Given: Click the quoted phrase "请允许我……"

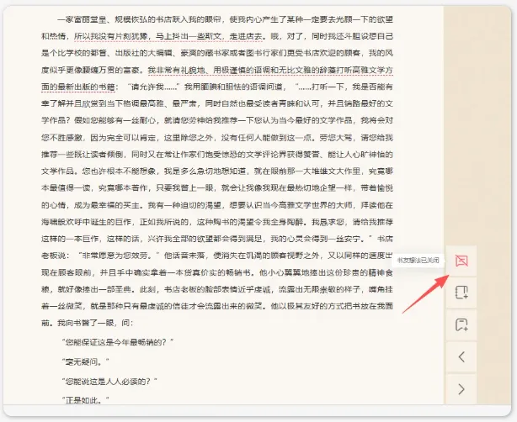Looking at the screenshot, I should [x=155, y=87].
